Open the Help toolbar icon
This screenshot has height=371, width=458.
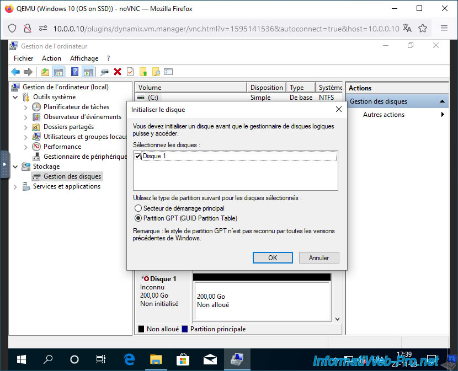tap(75, 72)
